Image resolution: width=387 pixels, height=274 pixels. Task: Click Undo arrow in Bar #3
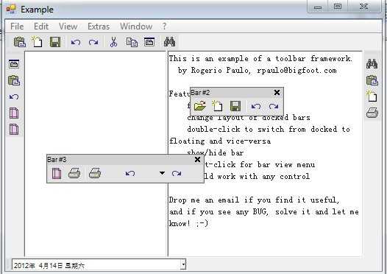pyautogui.click(x=130, y=173)
